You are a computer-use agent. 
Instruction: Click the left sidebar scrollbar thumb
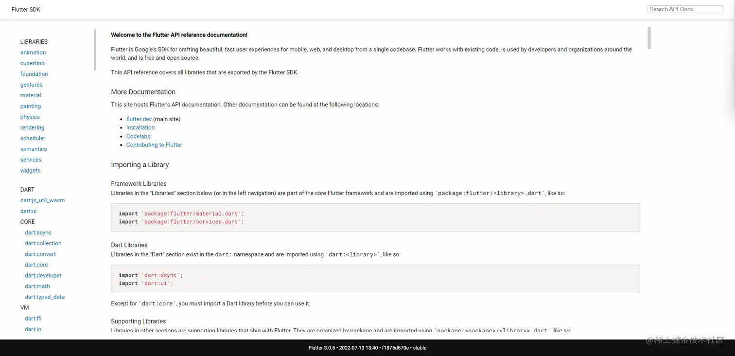[x=95, y=50]
